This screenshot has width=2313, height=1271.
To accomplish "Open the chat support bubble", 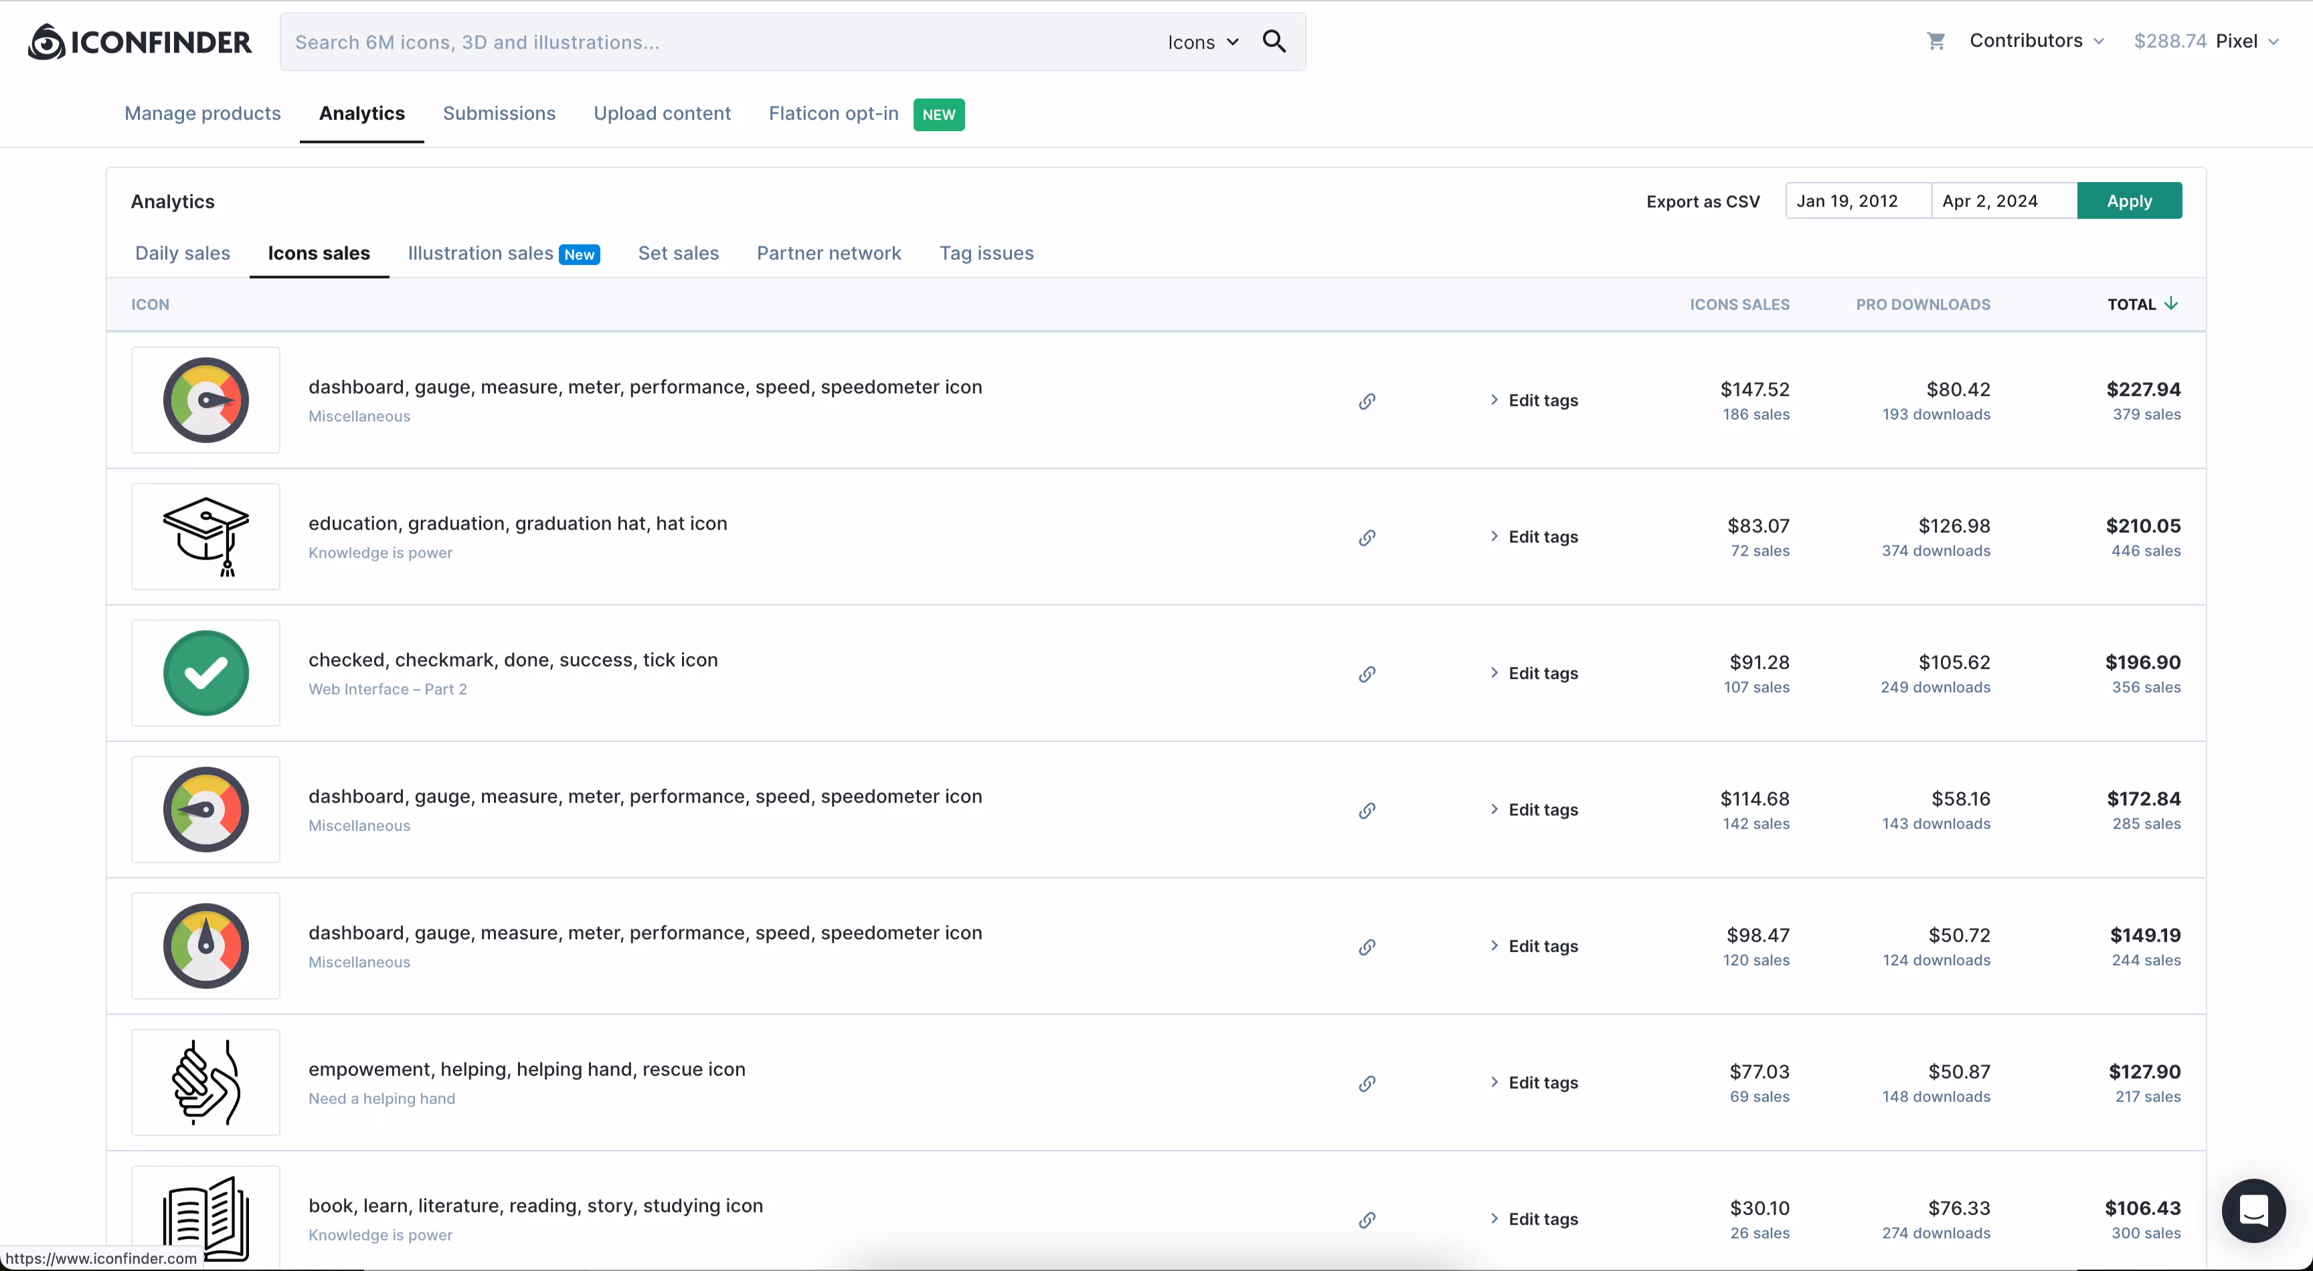I will [2253, 1210].
